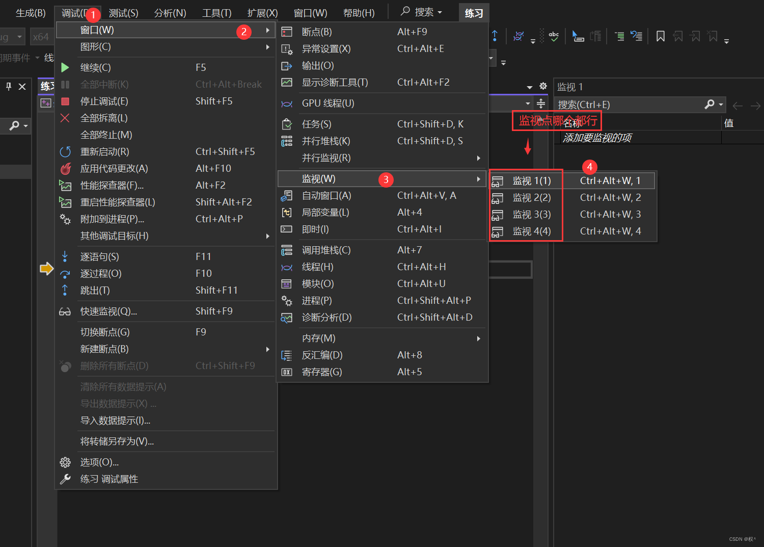
Task: Expand Parallel Watch (并行监视) submenu
Action: (x=382, y=158)
